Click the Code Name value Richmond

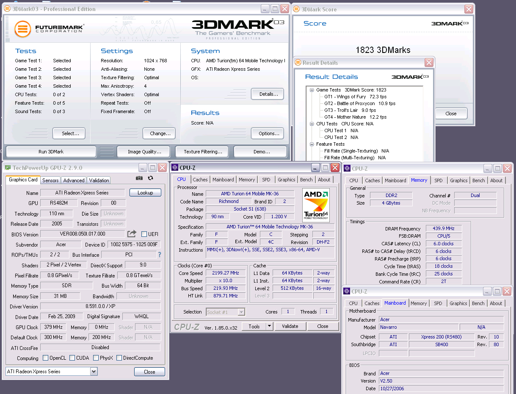(x=229, y=201)
